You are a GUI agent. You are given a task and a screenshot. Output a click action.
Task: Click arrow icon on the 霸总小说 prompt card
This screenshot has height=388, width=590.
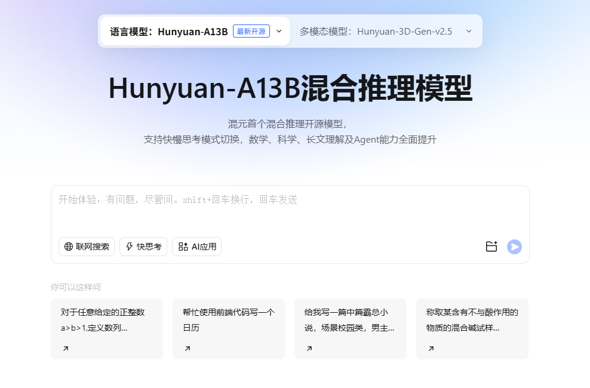coord(309,349)
